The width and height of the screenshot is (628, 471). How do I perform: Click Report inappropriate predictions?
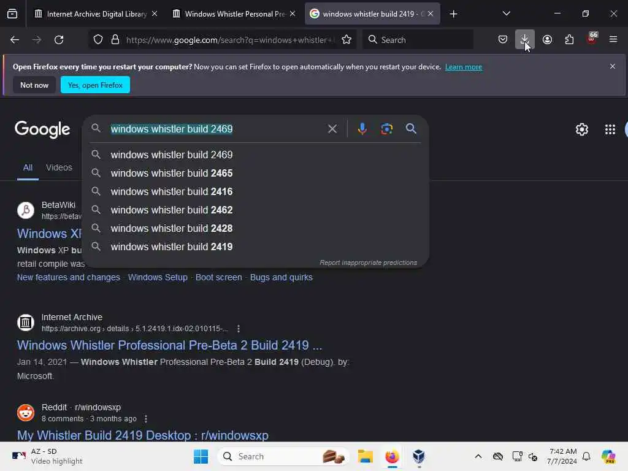(x=368, y=262)
